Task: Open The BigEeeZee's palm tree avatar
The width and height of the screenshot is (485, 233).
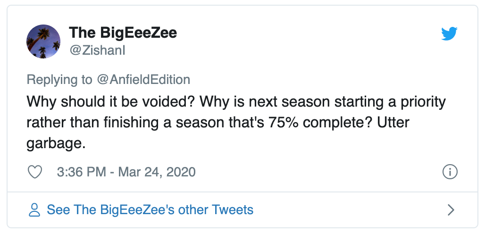Action: pos(43,42)
